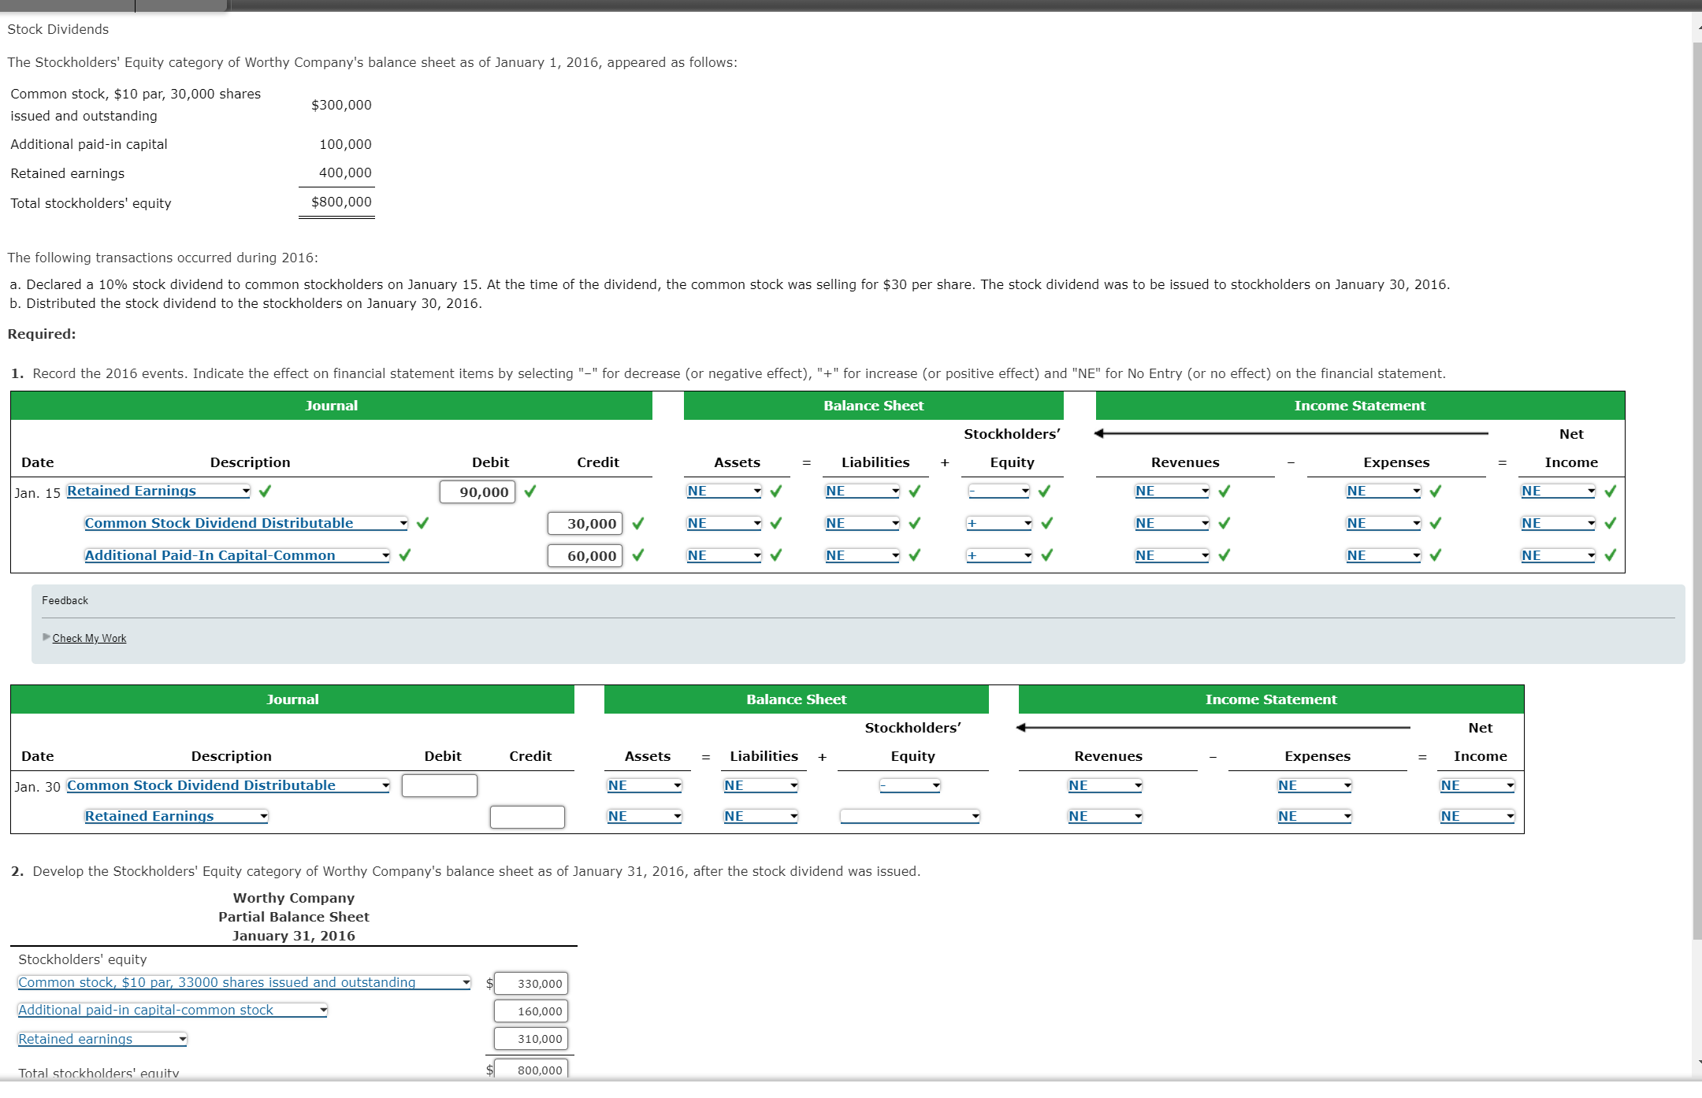The height and width of the screenshot is (1098, 1702).
Task: Click the checkmark after Retained Earnings description
Action: [x=266, y=491]
